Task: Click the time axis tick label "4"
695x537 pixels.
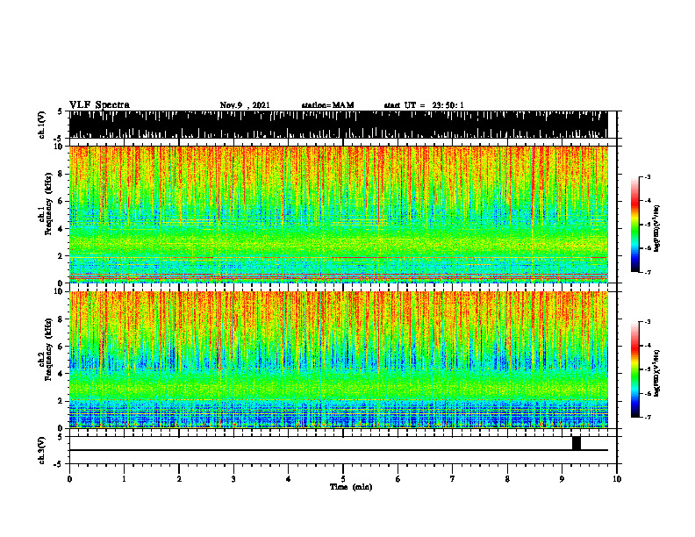Action: tap(289, 479)
